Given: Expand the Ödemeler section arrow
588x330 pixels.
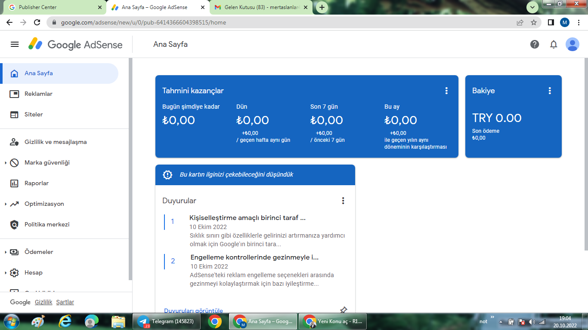Looking at the screenshot, I should click(x=5, y=252).
